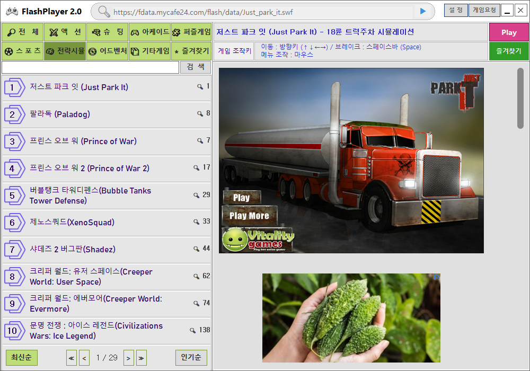Screen dimensions: 530x371
Task: Click view-count magnifier in Paladog row
Action: pos(200,114)
